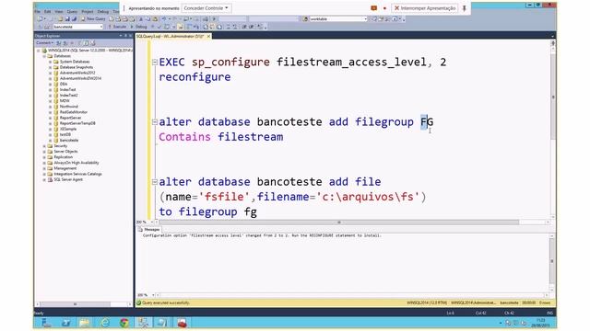
Task: Click 'Query executed successfully' status text
Action: coord(166,302)
